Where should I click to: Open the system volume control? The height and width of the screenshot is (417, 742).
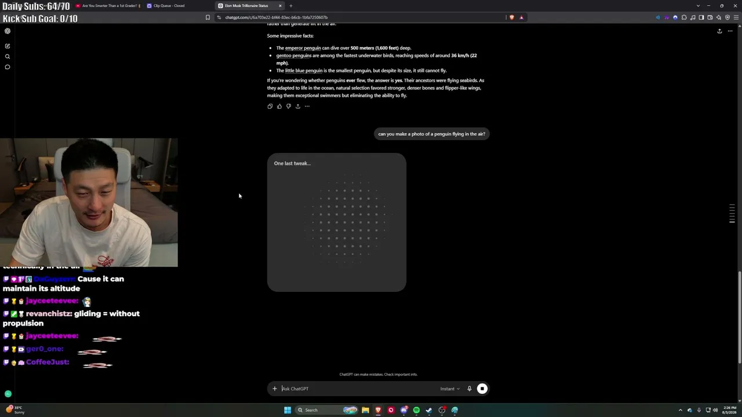pyautogui.click(x=715, y=410)
